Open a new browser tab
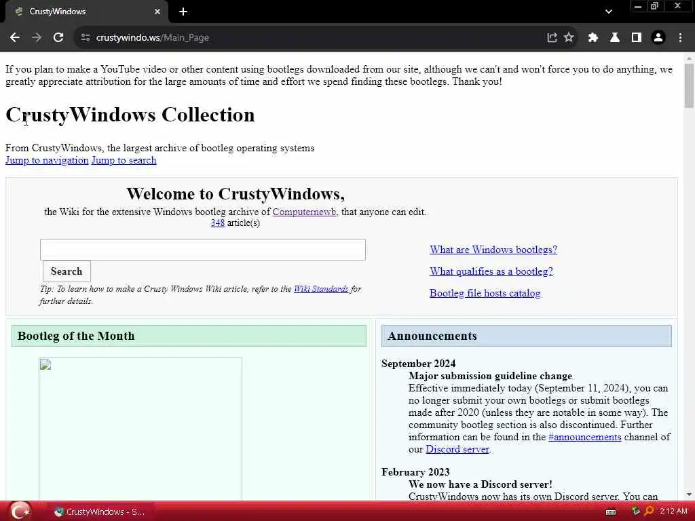 pyautogui.click(x=183, y=12)
